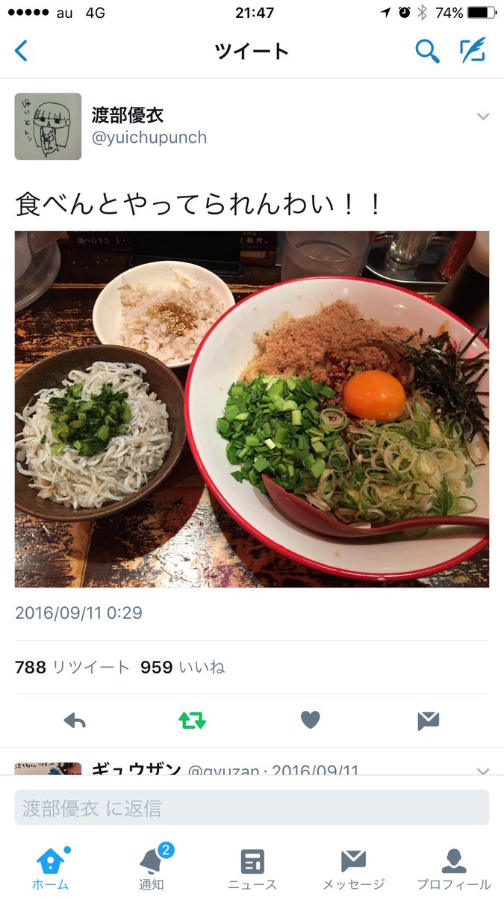Go to the プロフィール tab
Image resolution: width=504 pixels, height=897 pixels.
[454, 869]
